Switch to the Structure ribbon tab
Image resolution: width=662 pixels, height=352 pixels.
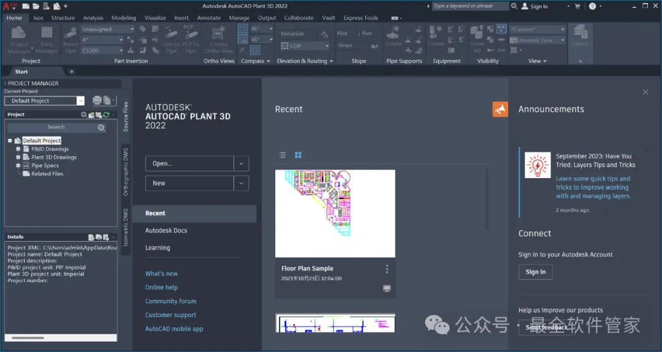(x=63, y=18)
